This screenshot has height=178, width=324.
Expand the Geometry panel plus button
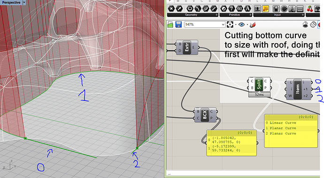tap(216, 15)
